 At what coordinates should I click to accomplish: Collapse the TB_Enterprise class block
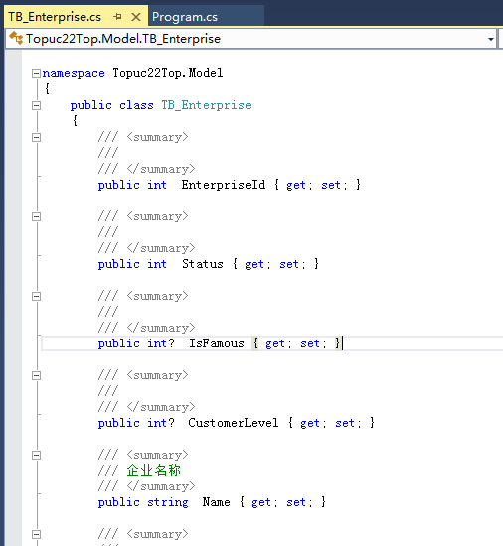tap(36, 105)
